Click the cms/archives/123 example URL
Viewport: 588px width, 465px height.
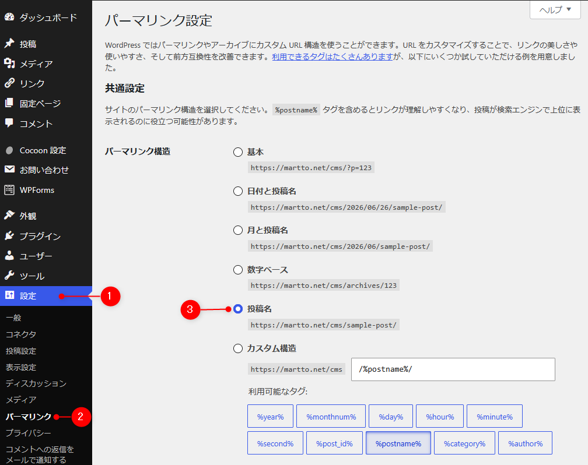click(x=323, y=285)
